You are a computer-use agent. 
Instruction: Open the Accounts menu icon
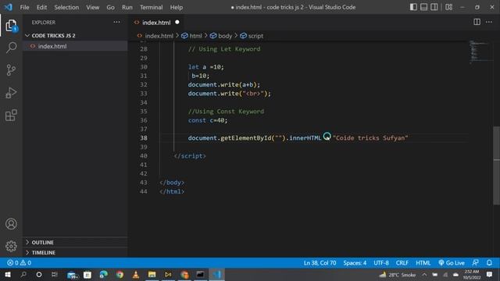11,224
